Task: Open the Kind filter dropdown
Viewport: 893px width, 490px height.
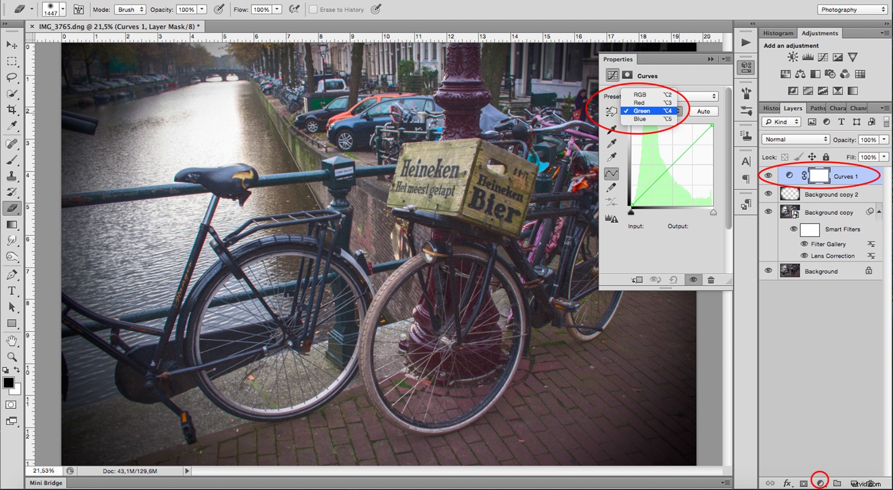Action: coord(780,121)
